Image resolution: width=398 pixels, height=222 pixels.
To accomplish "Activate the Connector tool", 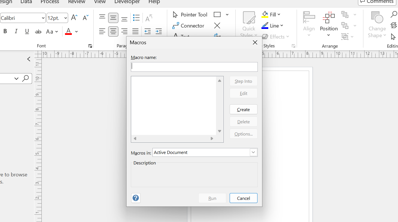I will [x=188, y=26].
